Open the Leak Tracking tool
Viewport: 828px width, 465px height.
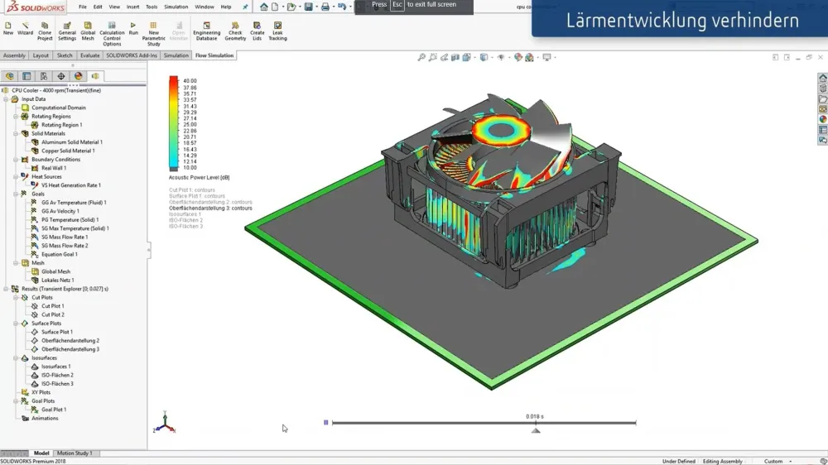pos(277,31)
